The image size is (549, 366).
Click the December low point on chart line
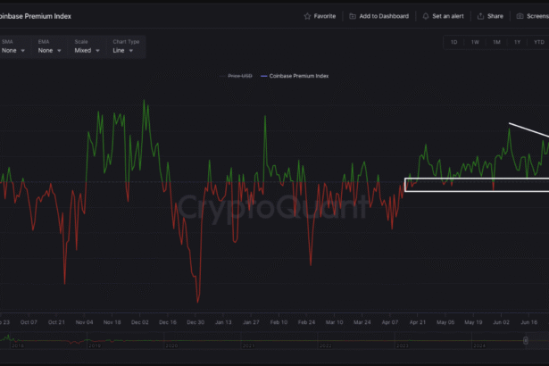[x=198, y=302]
